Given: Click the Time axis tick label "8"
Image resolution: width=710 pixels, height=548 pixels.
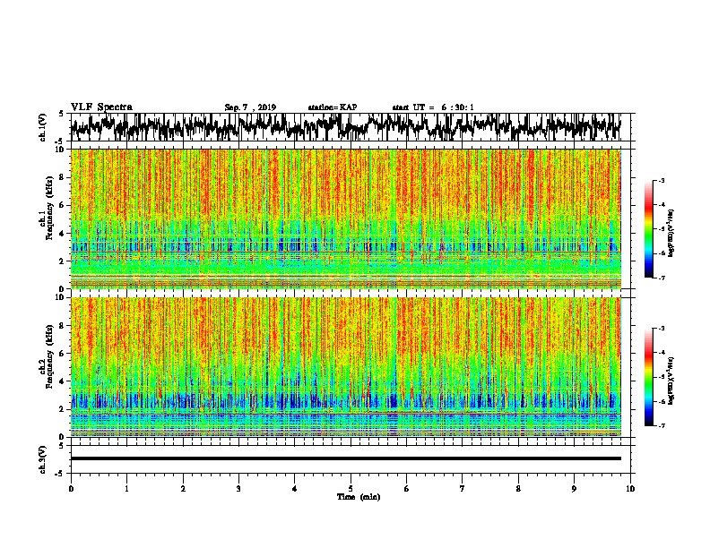Looking at the screenshot, I should pos(518,489).
